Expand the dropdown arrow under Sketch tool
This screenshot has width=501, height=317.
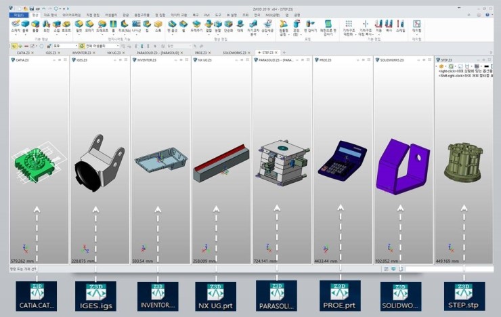click(16, 35)
